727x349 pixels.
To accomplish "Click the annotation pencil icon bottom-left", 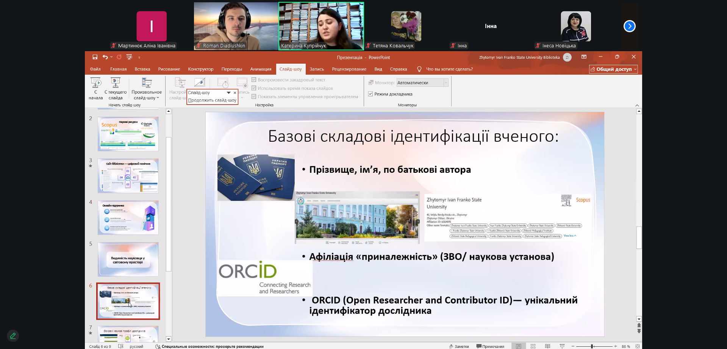I will pyautogui.click(x=13, y=336).
